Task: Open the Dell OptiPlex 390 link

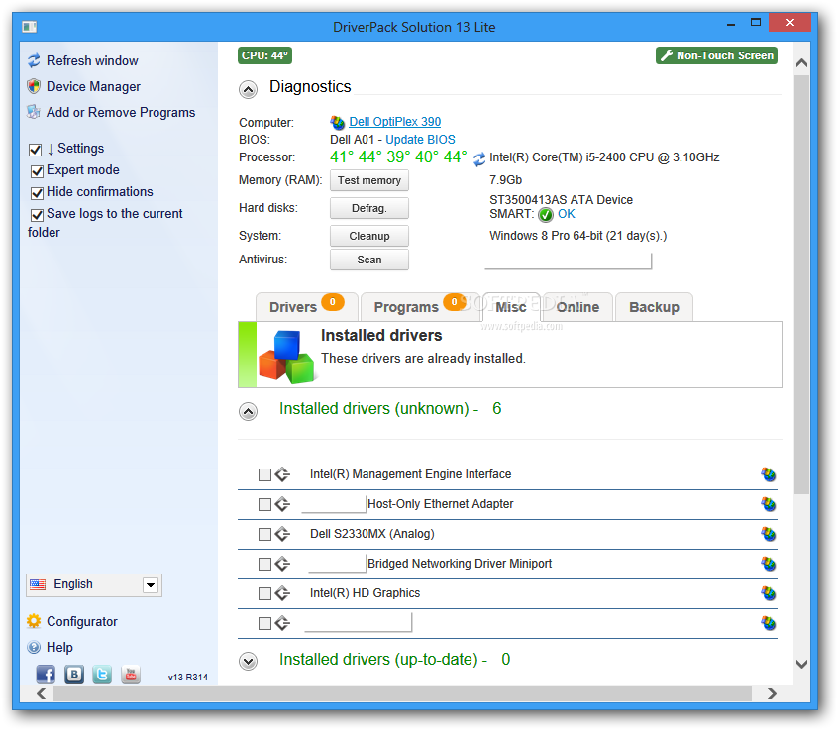Action: point(395,122)
